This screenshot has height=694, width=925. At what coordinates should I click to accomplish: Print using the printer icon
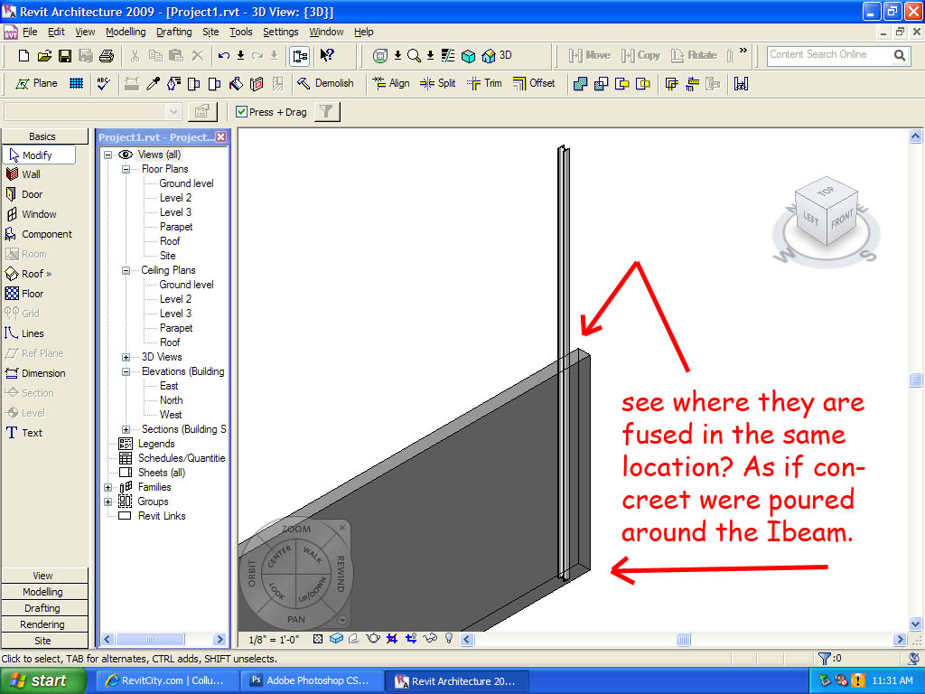[107, 55]
